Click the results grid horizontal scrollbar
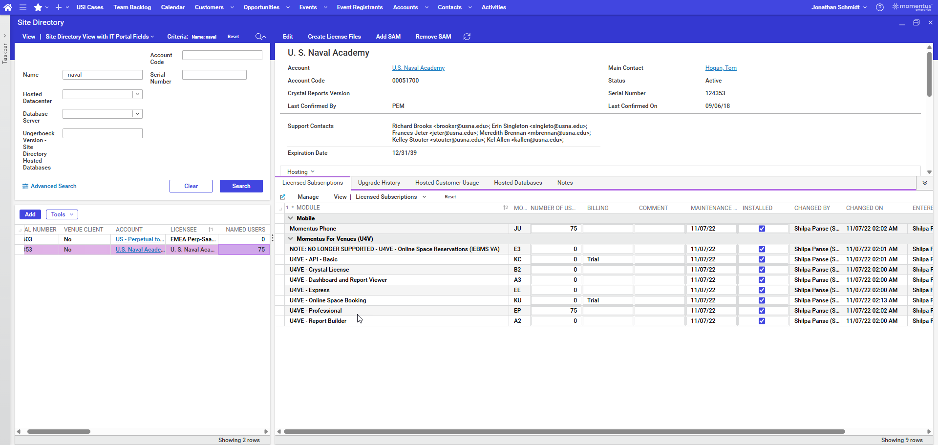 pyautogui.click(x=59, y=432)
